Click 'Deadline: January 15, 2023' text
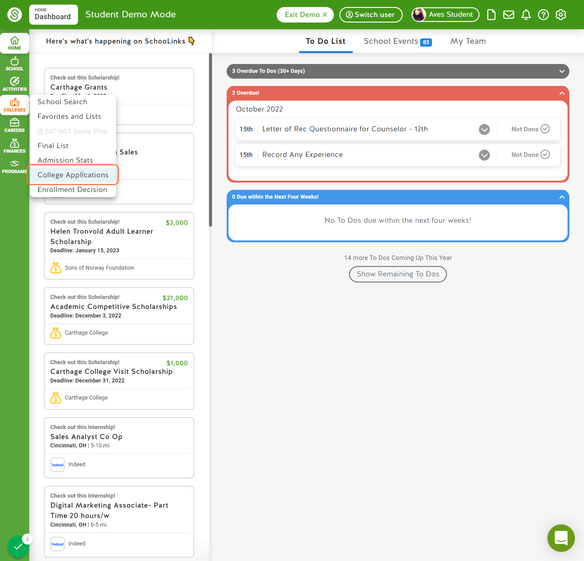This screenshot has height=561, width=584. tap(85, 250)
